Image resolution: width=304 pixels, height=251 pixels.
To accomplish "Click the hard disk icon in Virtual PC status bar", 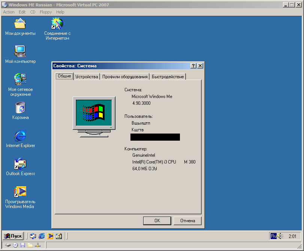I will tap(8, 245).
